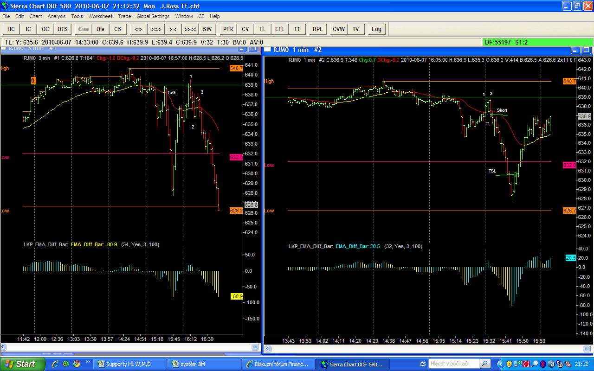Viewport: 594px width, 371px height.
Task: Open the Log window button
Action: click(376, 29)
